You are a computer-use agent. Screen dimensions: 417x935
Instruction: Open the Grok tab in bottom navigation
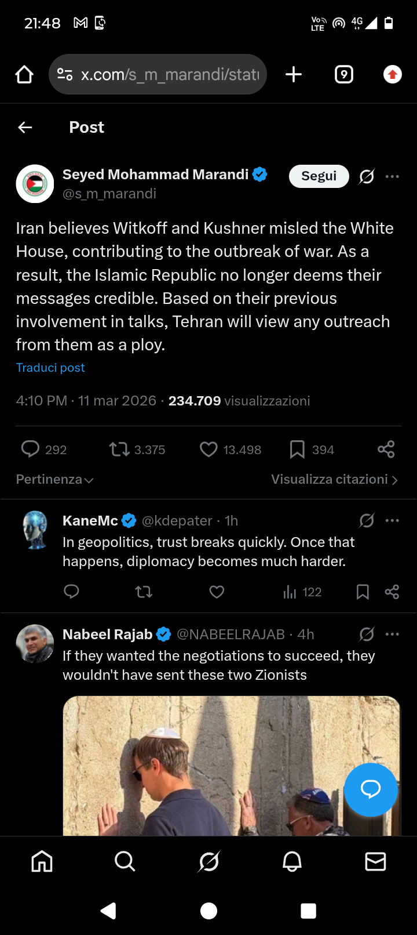tap(209, 862)
